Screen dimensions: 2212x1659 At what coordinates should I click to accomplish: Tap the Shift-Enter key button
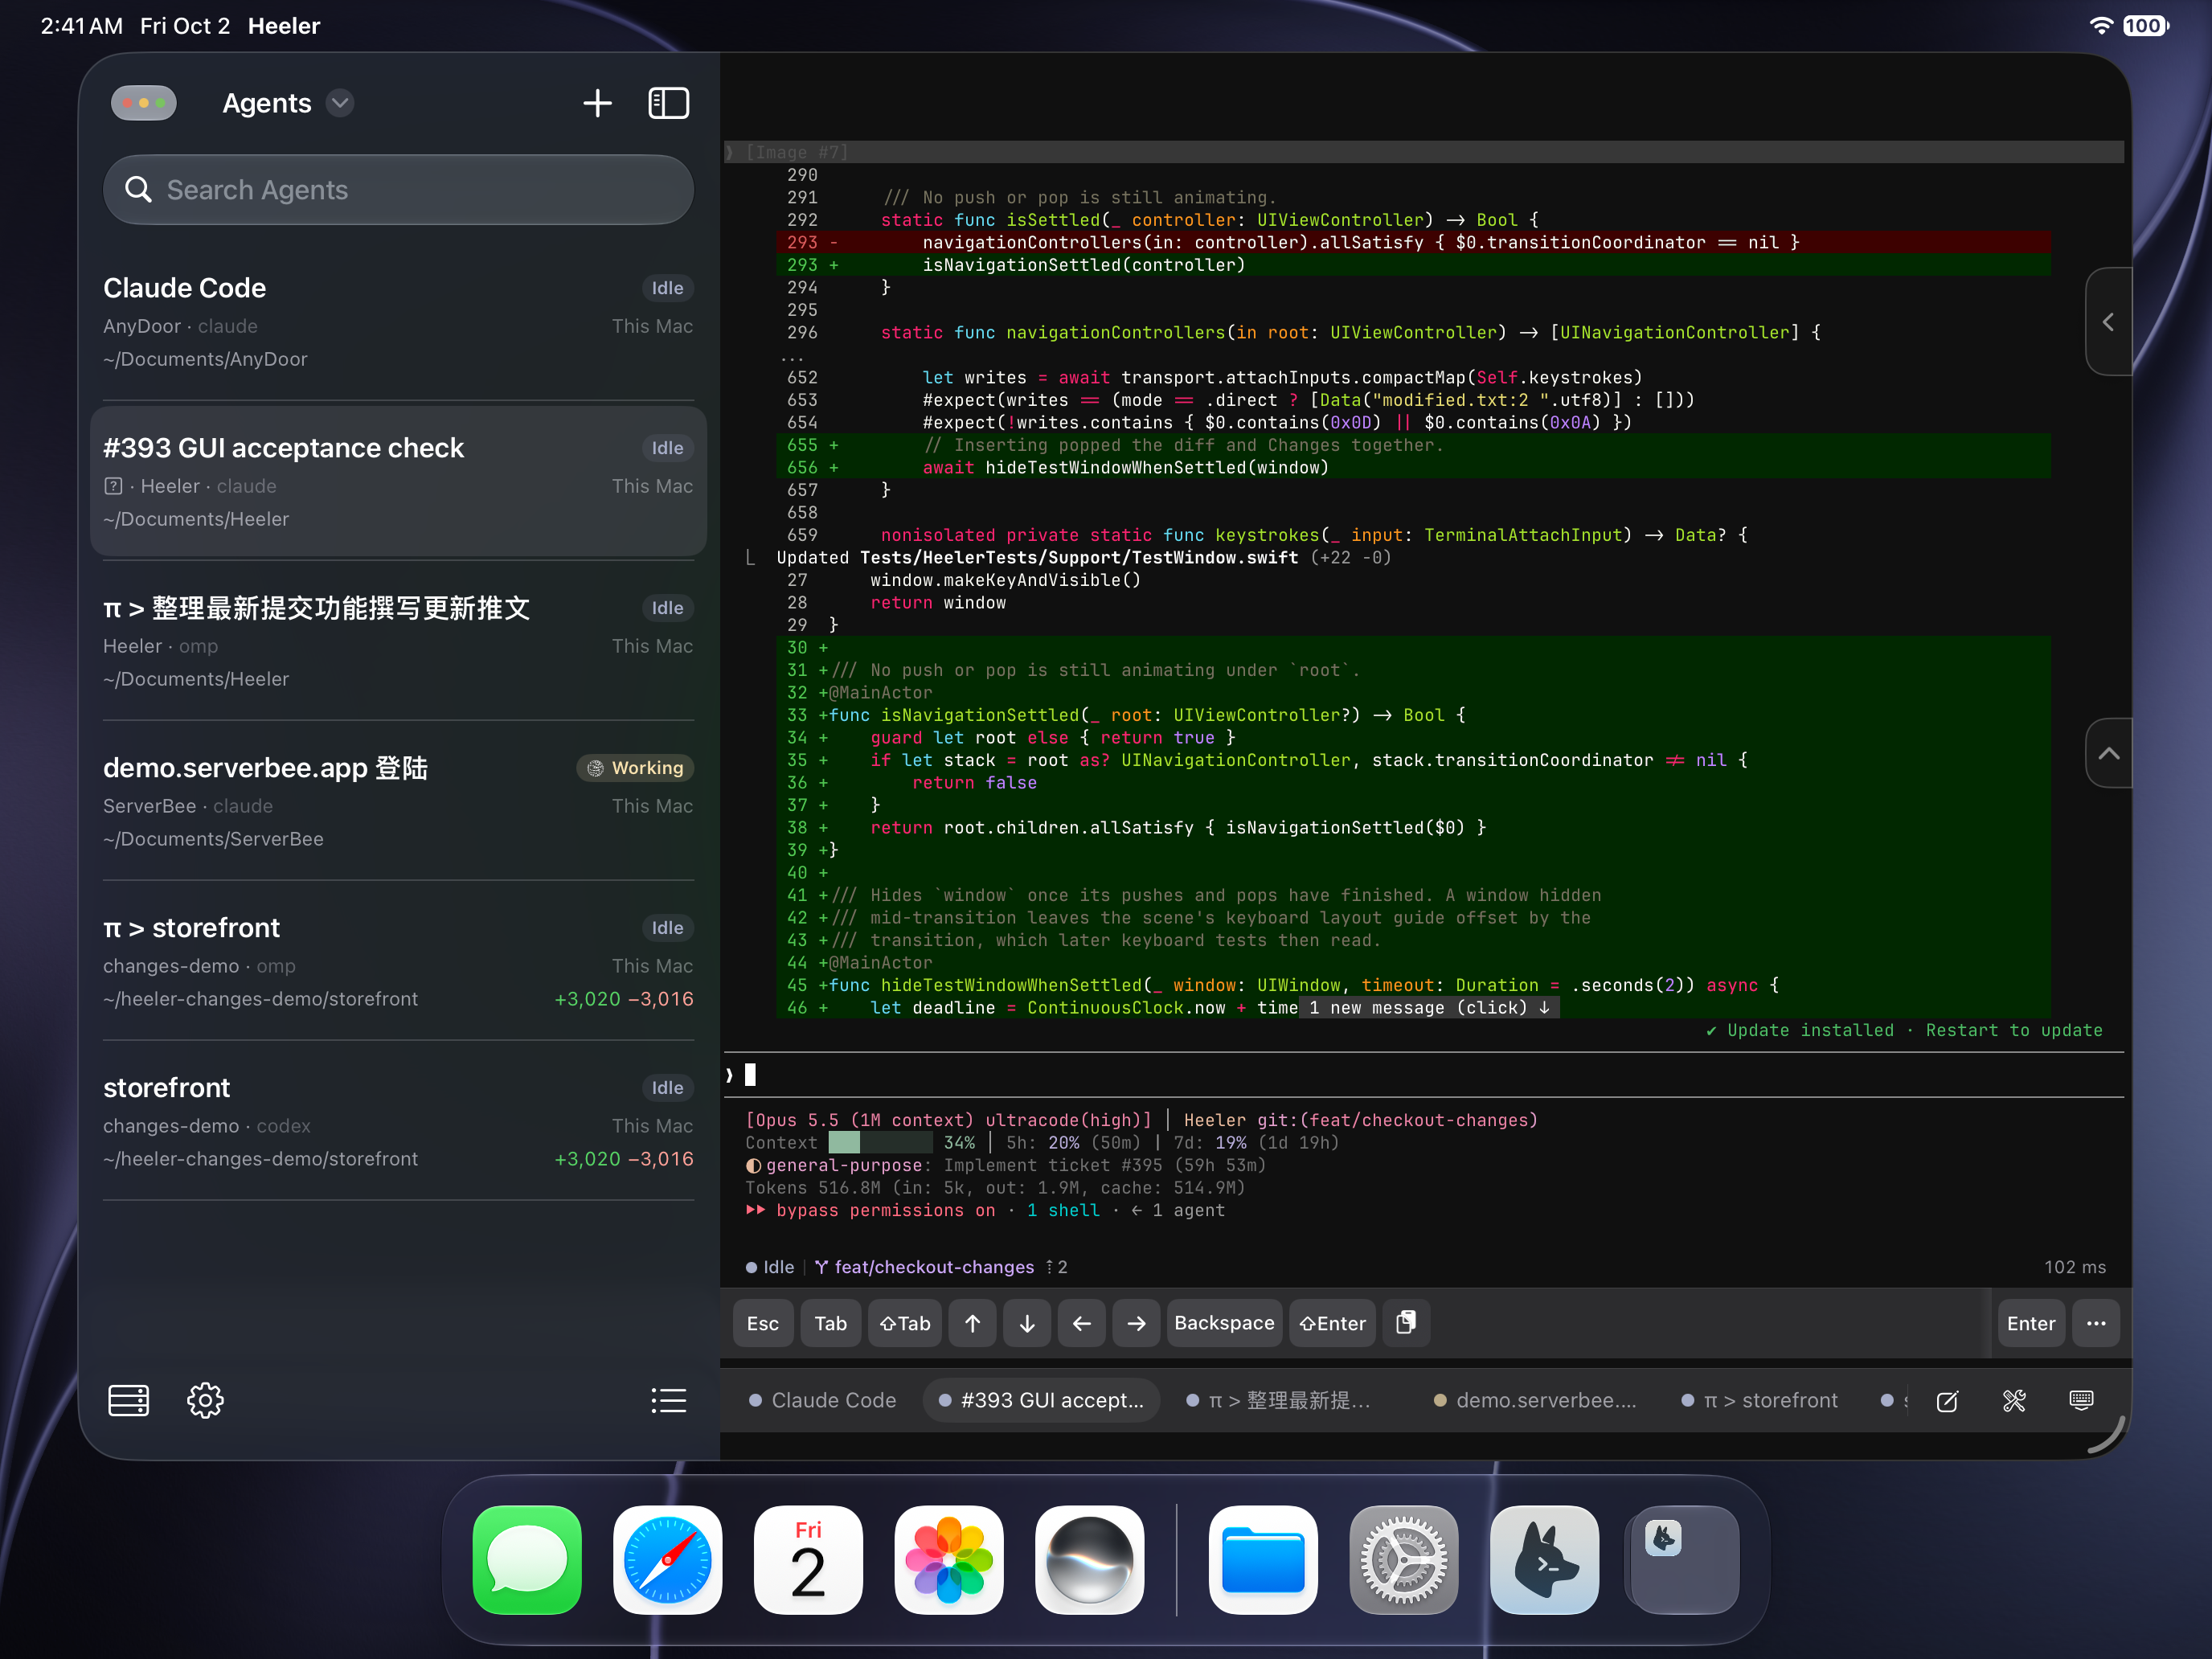coord(1333,1323)
